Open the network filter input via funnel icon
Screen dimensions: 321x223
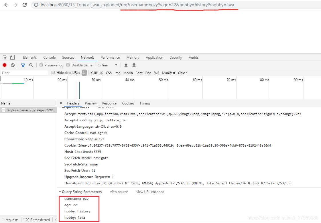pos(23,65)
